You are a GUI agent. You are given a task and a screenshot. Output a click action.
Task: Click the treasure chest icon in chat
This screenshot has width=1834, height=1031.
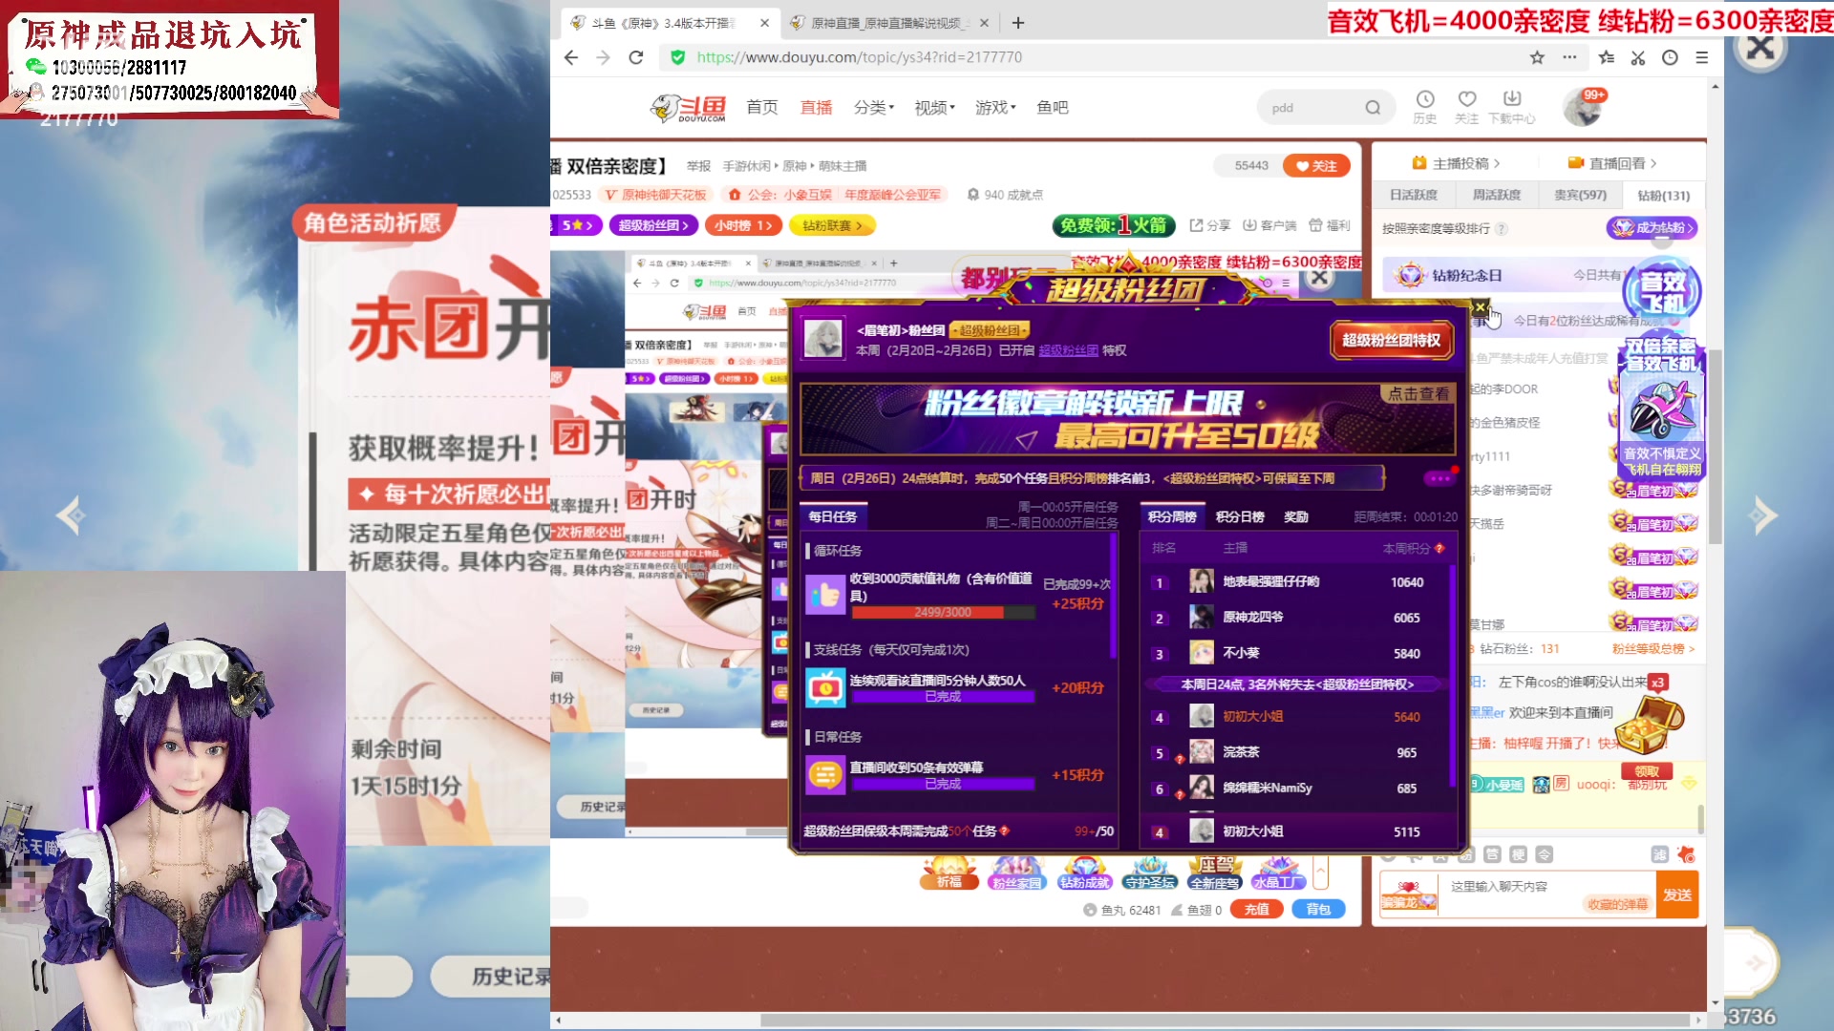(x=1649, y=726)
